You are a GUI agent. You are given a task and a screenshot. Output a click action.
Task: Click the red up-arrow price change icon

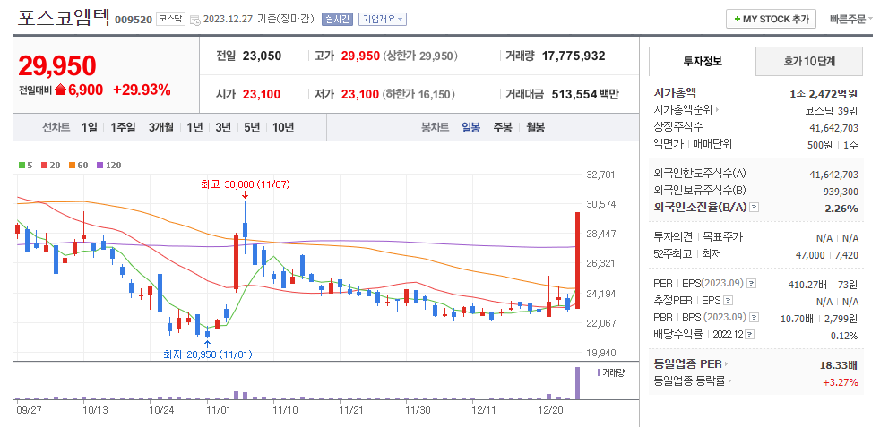61,90
